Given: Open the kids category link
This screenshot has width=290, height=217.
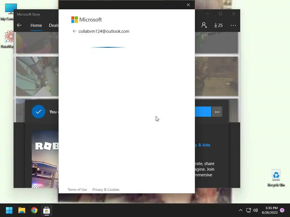Looking at the screenshot, I should 202,145.
